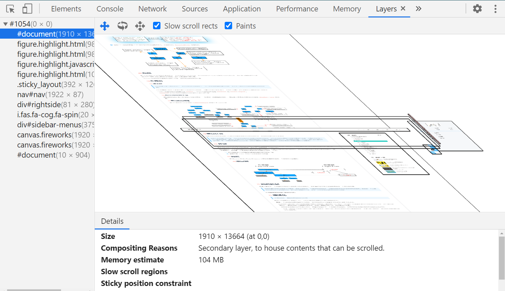The height and width of the screenshot is (291, 505).
Task: Select the Pan mode tool
Action: pos(105,26)
